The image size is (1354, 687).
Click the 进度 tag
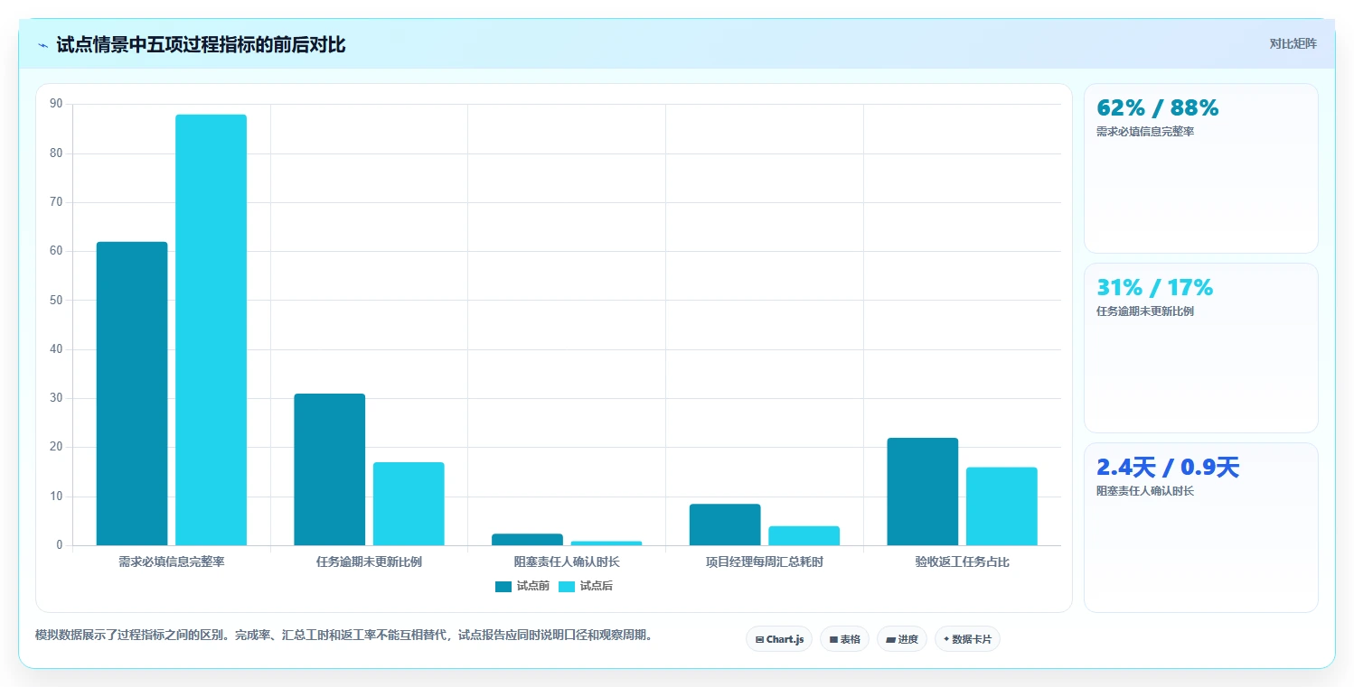click(x=902, y=639)
